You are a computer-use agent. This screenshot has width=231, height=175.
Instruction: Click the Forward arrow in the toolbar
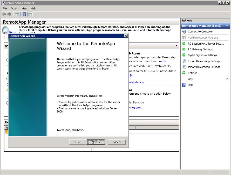click(x=9, y=14)
